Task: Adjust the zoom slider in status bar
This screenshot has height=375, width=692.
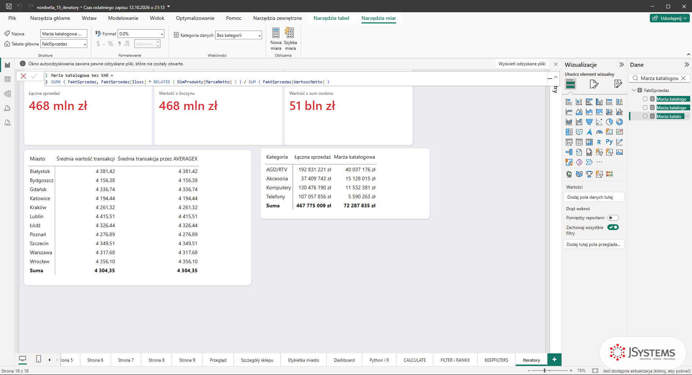Action: (x=545, y=370)
